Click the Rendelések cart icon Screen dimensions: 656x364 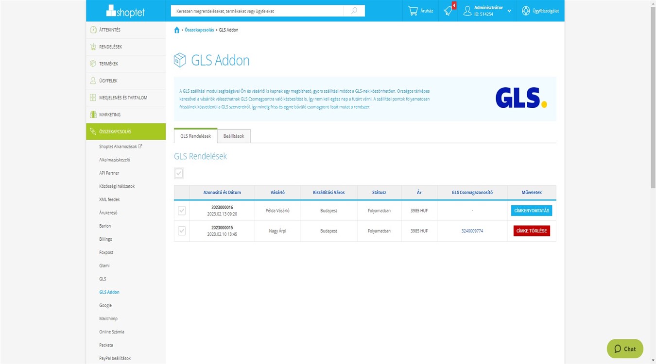coord(93,47)
